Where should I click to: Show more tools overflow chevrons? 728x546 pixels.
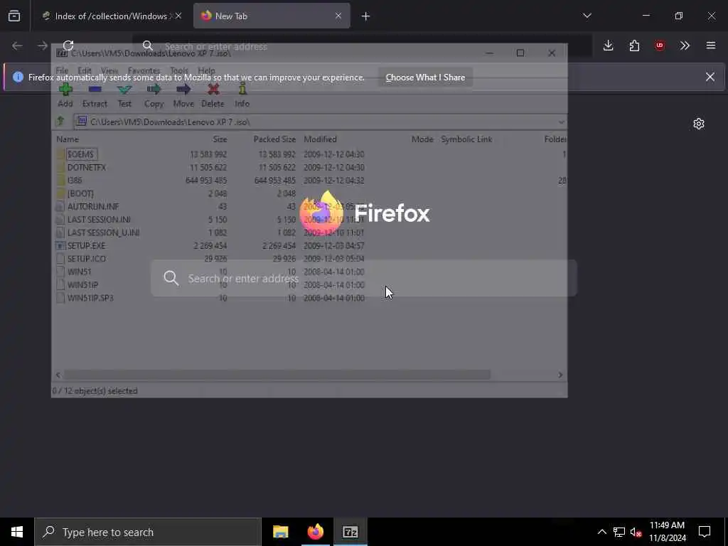(x=685, y=45)
